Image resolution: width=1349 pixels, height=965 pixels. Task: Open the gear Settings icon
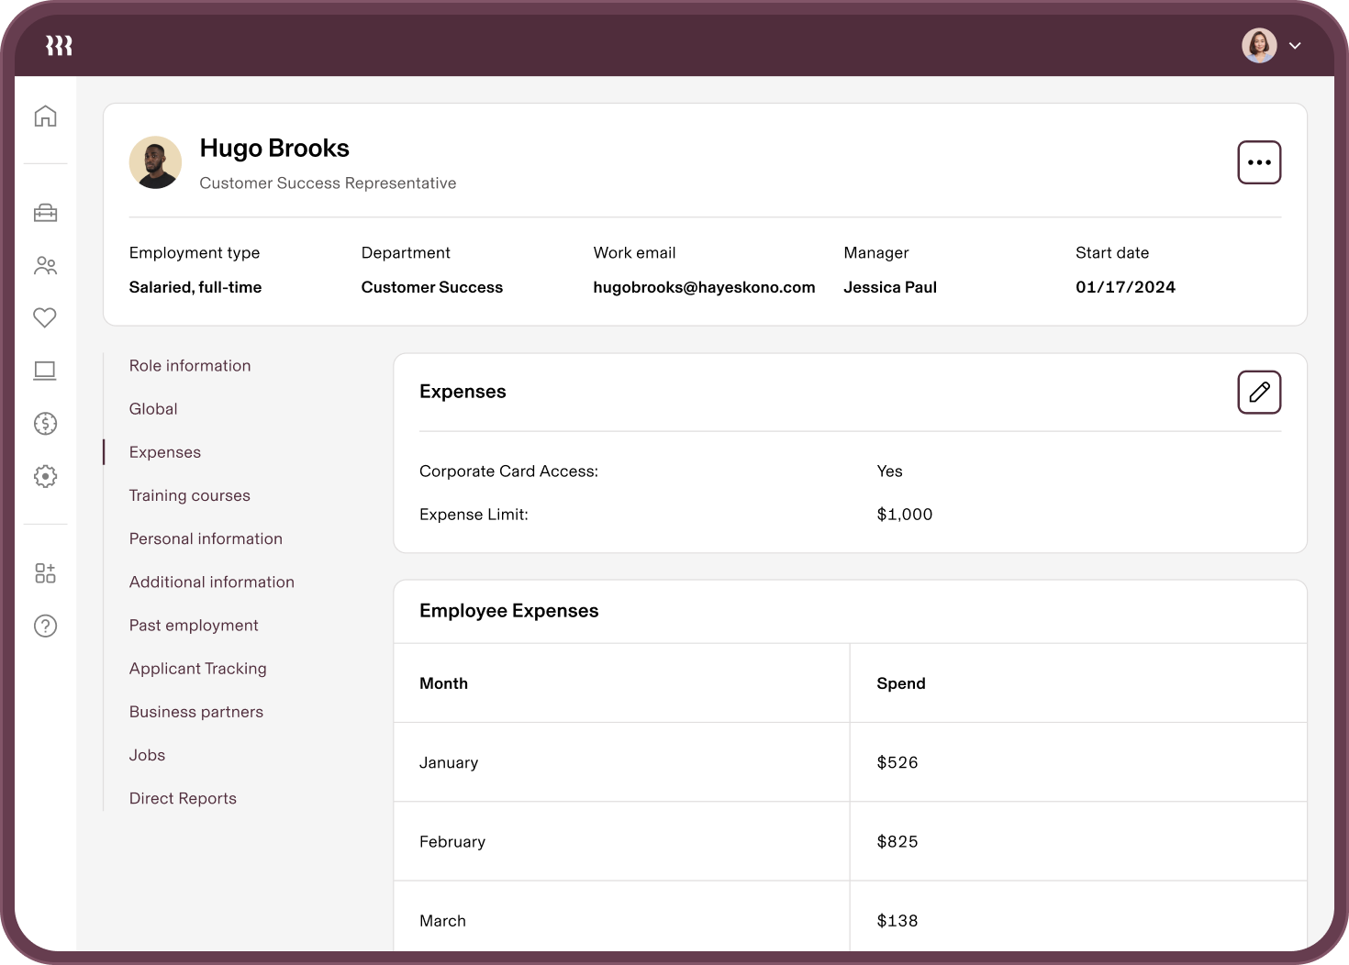tap(45, 476)
